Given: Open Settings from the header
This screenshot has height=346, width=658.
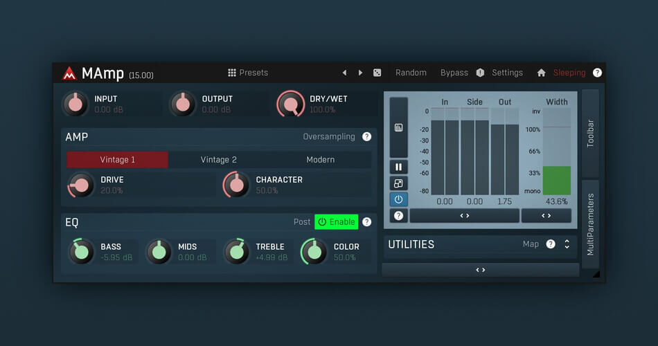Looking at the screenshot, I should [507, 73].
